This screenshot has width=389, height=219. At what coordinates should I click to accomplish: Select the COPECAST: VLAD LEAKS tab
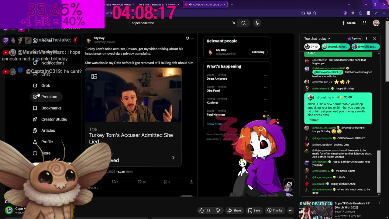tap(205, 5)
